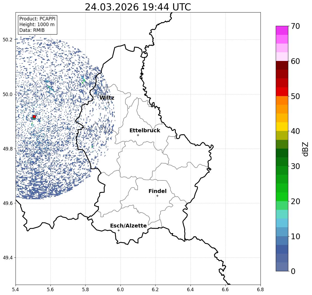
Task: Click the Wiltz station cross marker
Action: click(108, 103)
